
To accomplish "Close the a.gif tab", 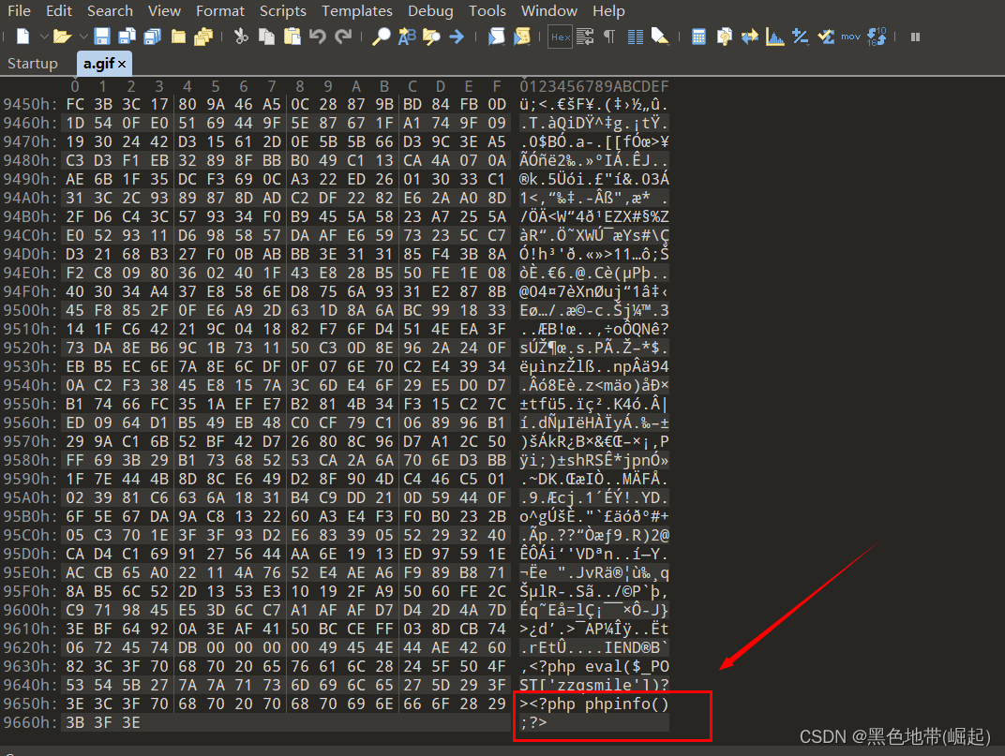I will (x=122, y=64).
